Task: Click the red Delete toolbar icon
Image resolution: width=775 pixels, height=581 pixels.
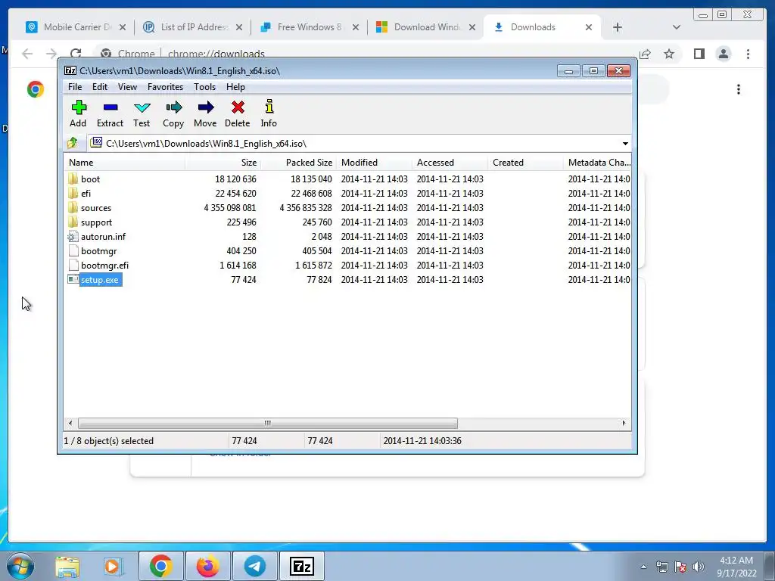Action: coord(237,113)
